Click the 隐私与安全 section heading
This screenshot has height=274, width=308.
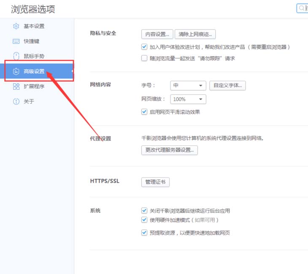(x=103, y=33)
